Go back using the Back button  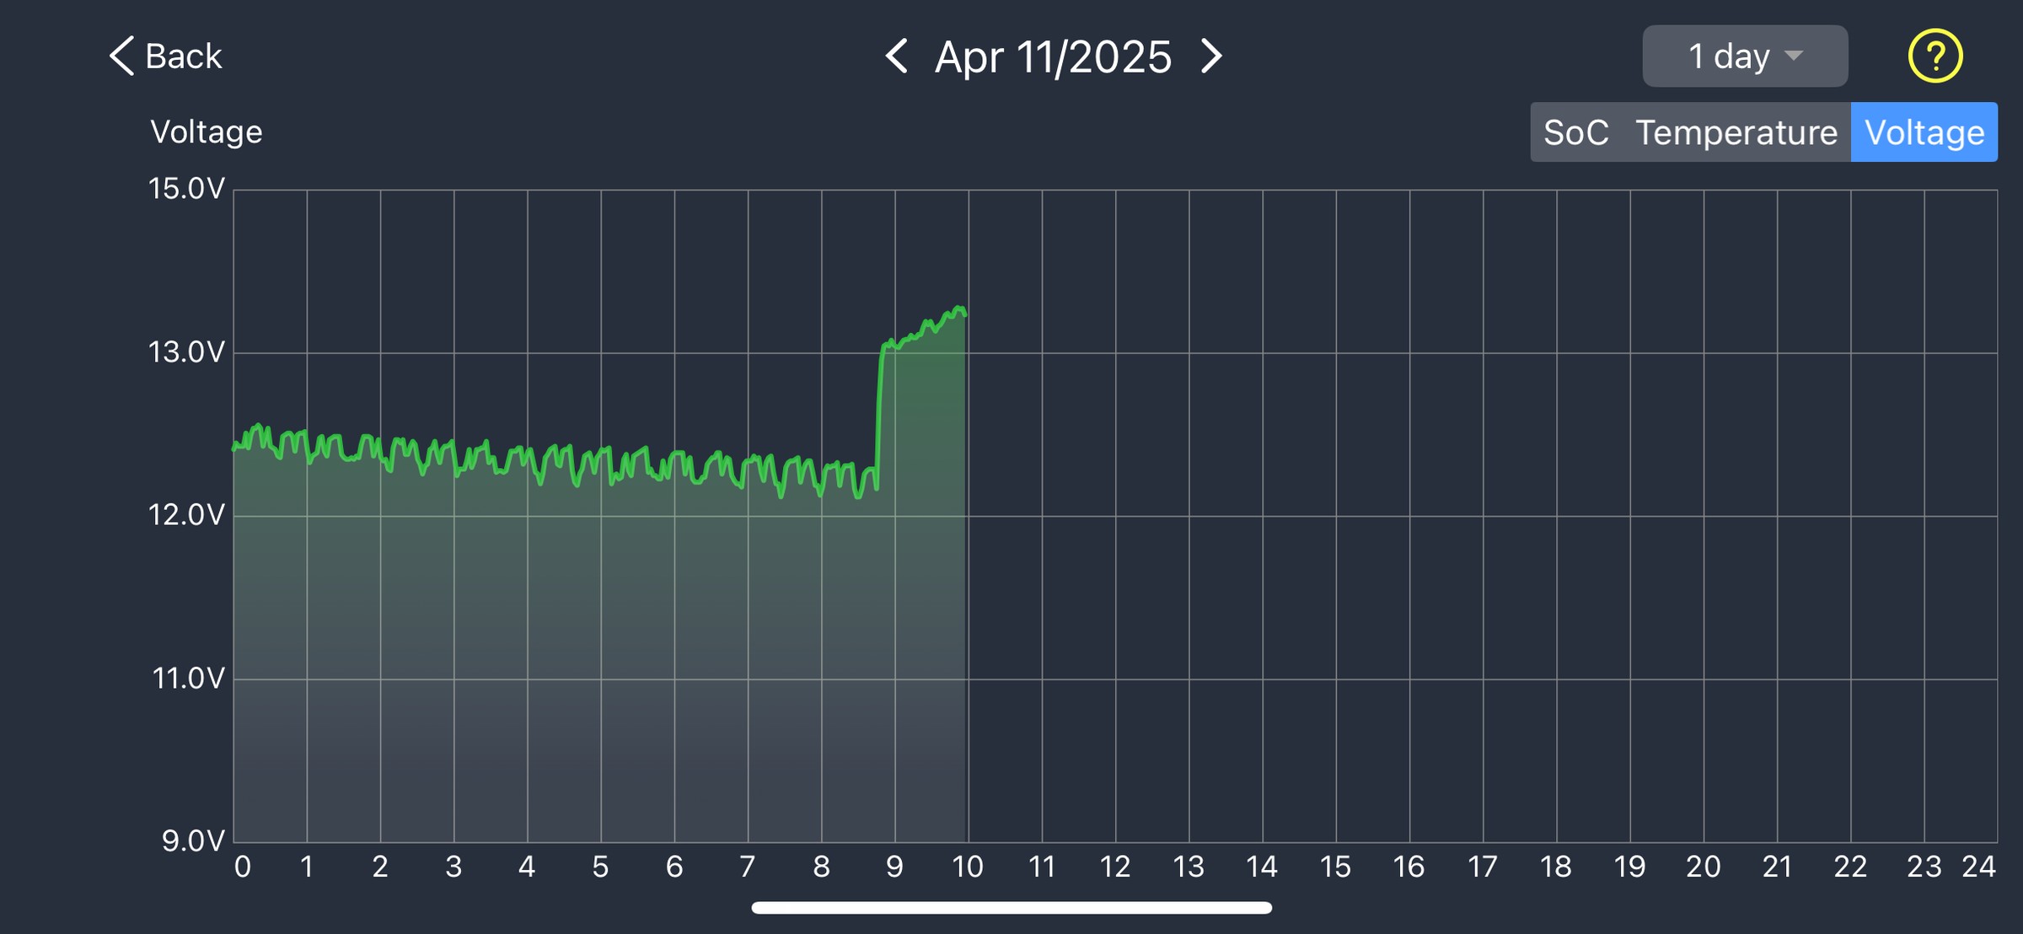coord(165,56)
